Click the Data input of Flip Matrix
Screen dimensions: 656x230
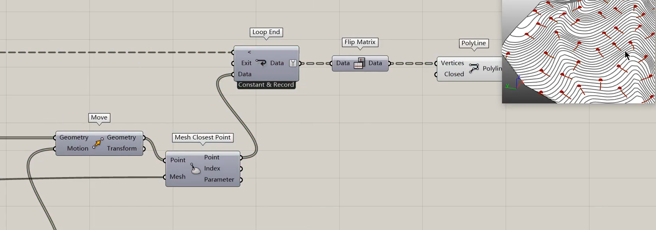343,63
